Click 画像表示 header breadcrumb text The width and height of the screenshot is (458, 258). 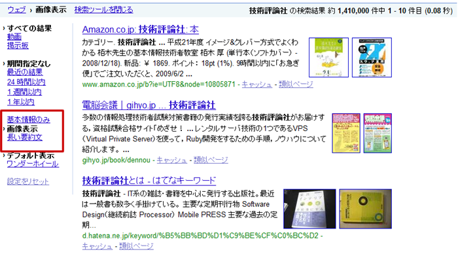[51, 10]
